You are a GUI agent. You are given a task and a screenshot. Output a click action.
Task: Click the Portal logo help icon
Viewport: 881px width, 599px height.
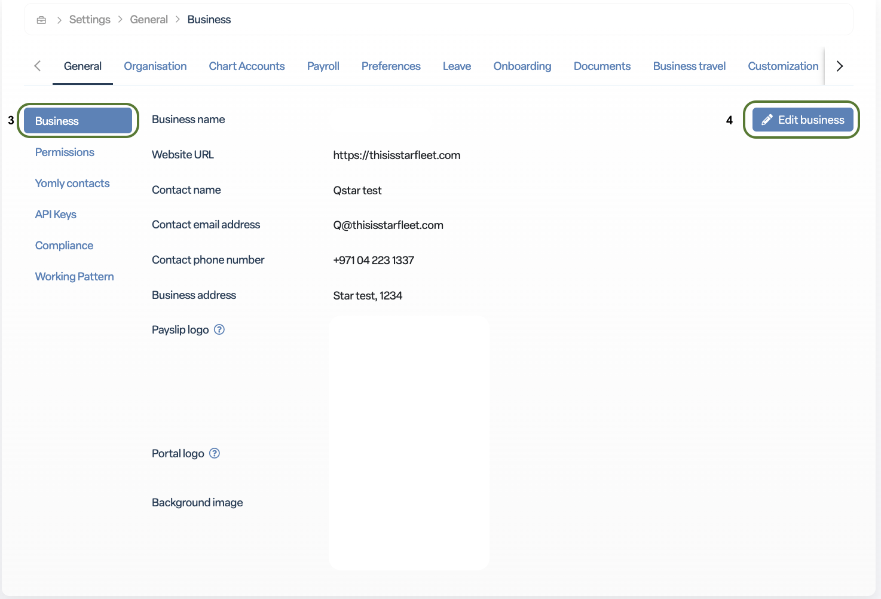click(215, 453)
